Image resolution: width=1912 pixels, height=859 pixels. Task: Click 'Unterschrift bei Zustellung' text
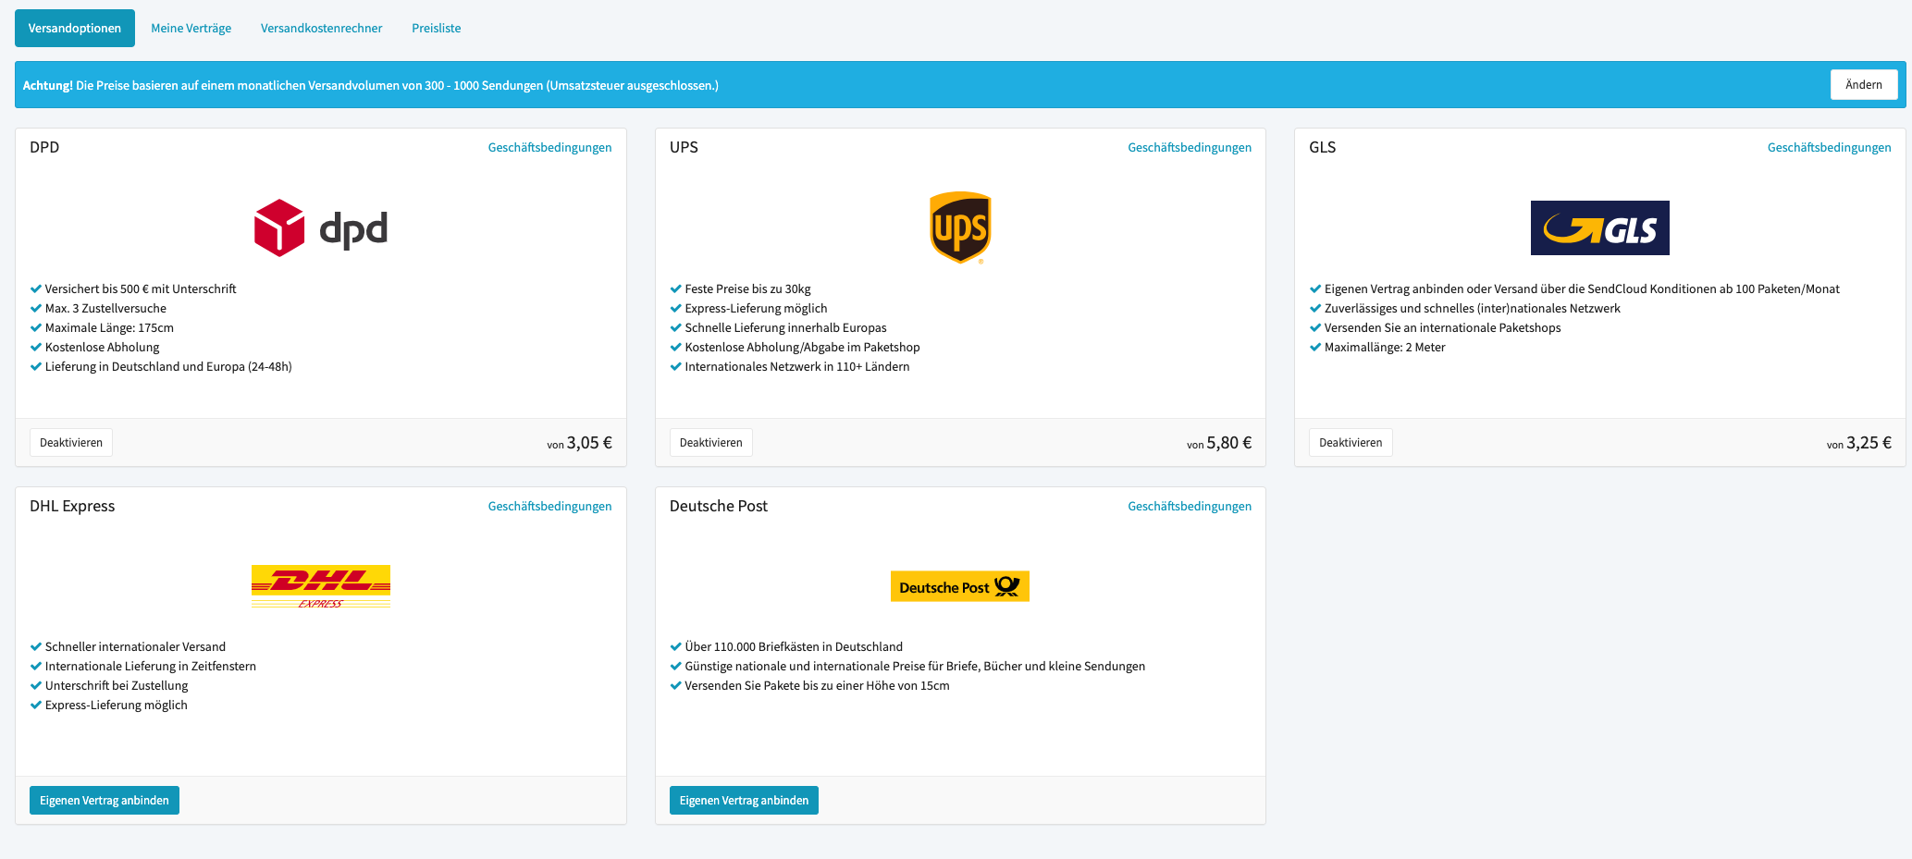[x=117, y=686]
